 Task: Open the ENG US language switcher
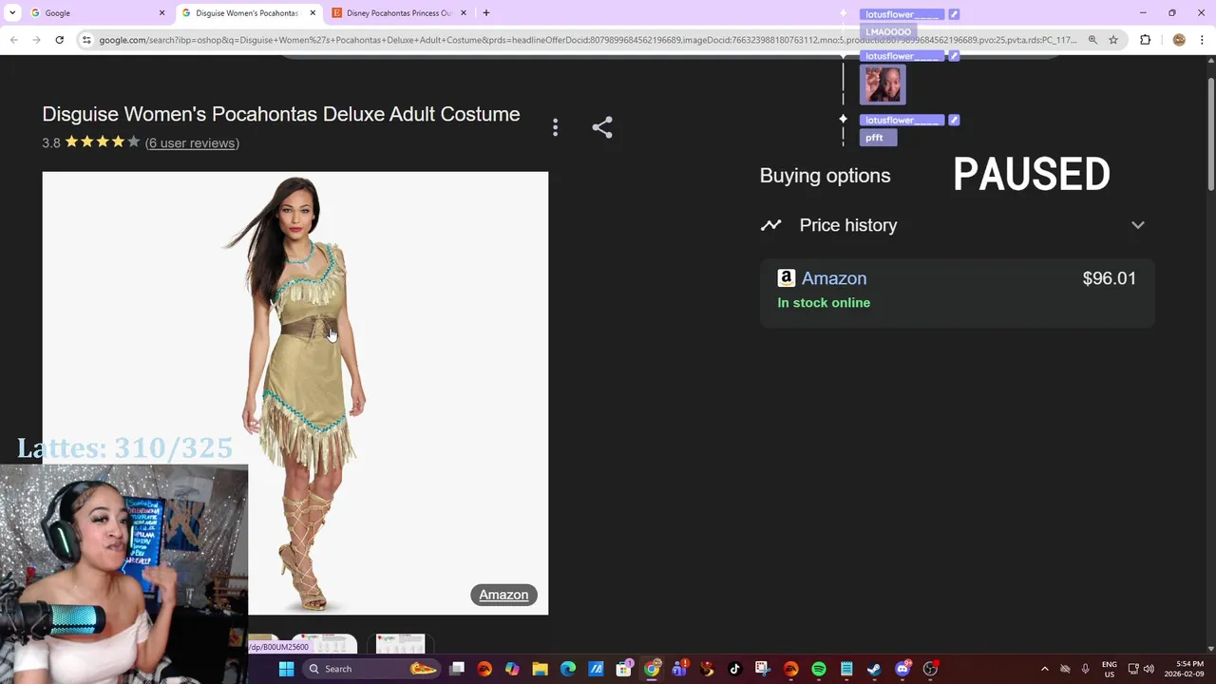coord(1109,669)
